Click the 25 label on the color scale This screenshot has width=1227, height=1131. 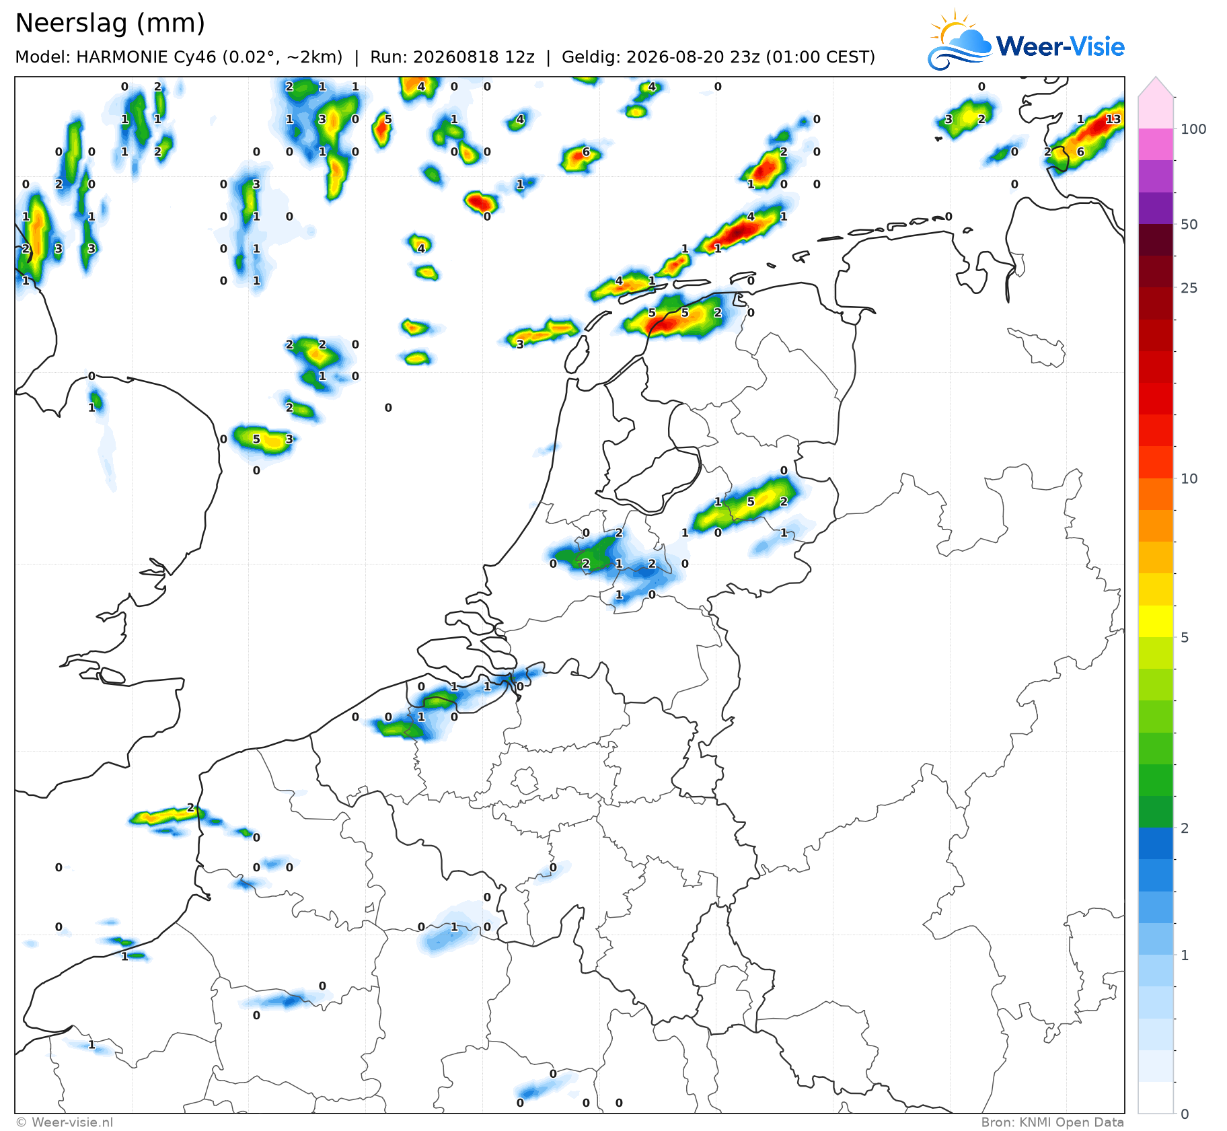[1189, 288]
